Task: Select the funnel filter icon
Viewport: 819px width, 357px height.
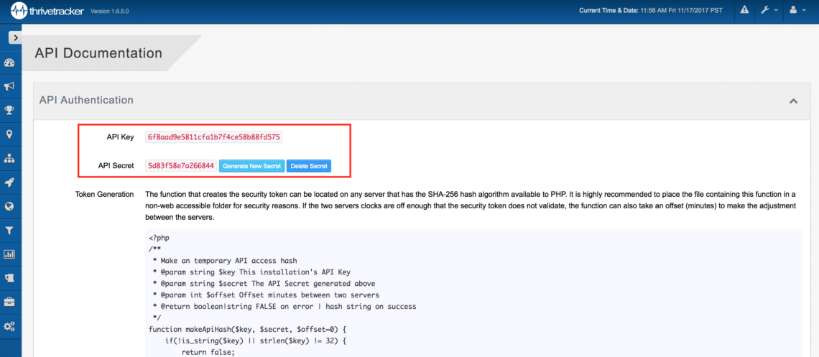Action: 9,230
